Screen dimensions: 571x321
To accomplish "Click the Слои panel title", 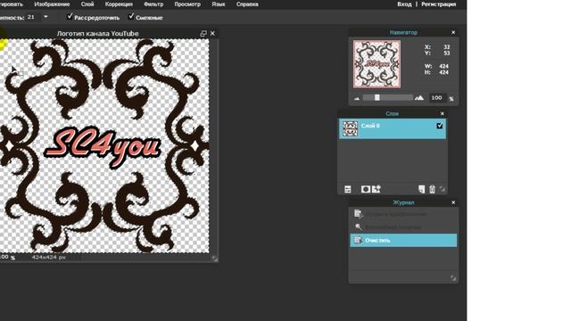I will (x=393, y=113).
